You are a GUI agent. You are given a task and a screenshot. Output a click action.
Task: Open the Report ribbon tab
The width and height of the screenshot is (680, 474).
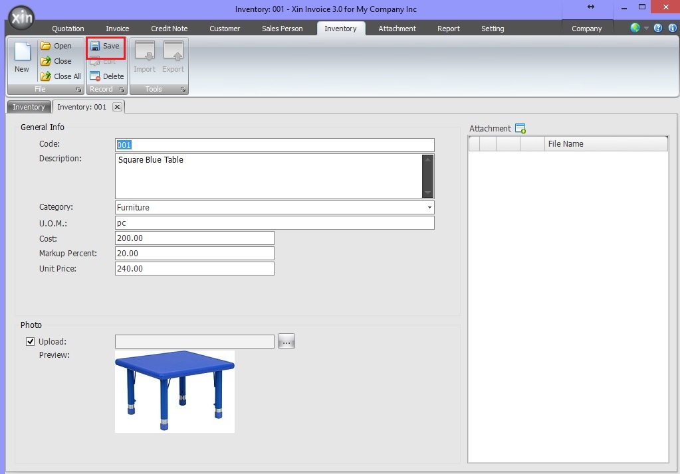[449, 29]
